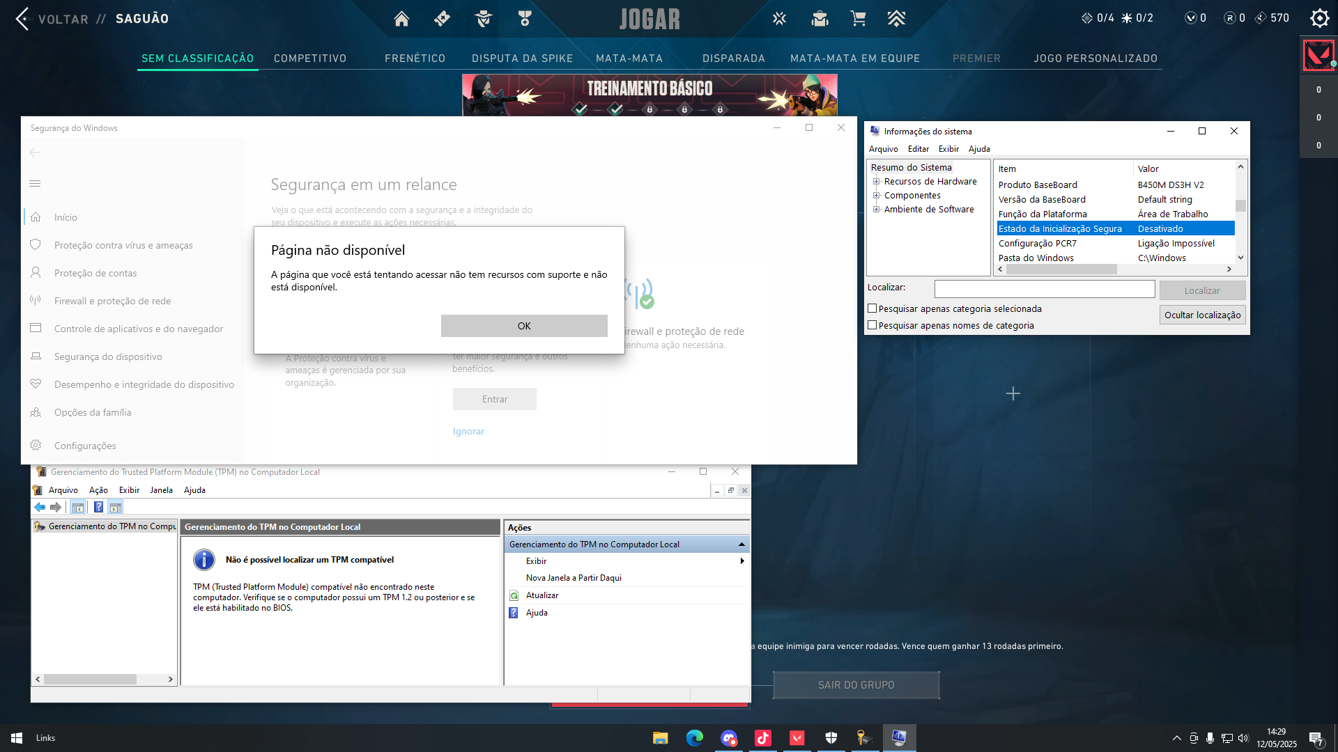
Task: Click the TPM console help toolbar icon
Action: click(98, 507)
